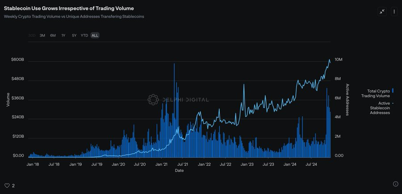
Task: Click the Delphi Digital watermark logo
Action: (153, 100)
